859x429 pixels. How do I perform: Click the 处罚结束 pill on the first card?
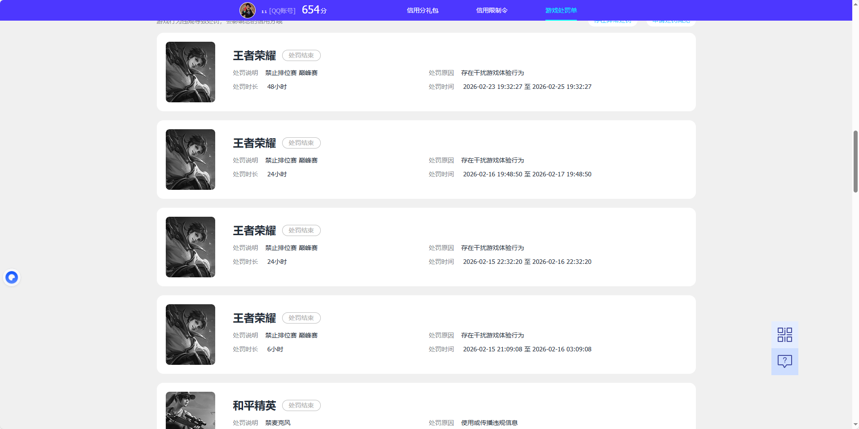301,55
